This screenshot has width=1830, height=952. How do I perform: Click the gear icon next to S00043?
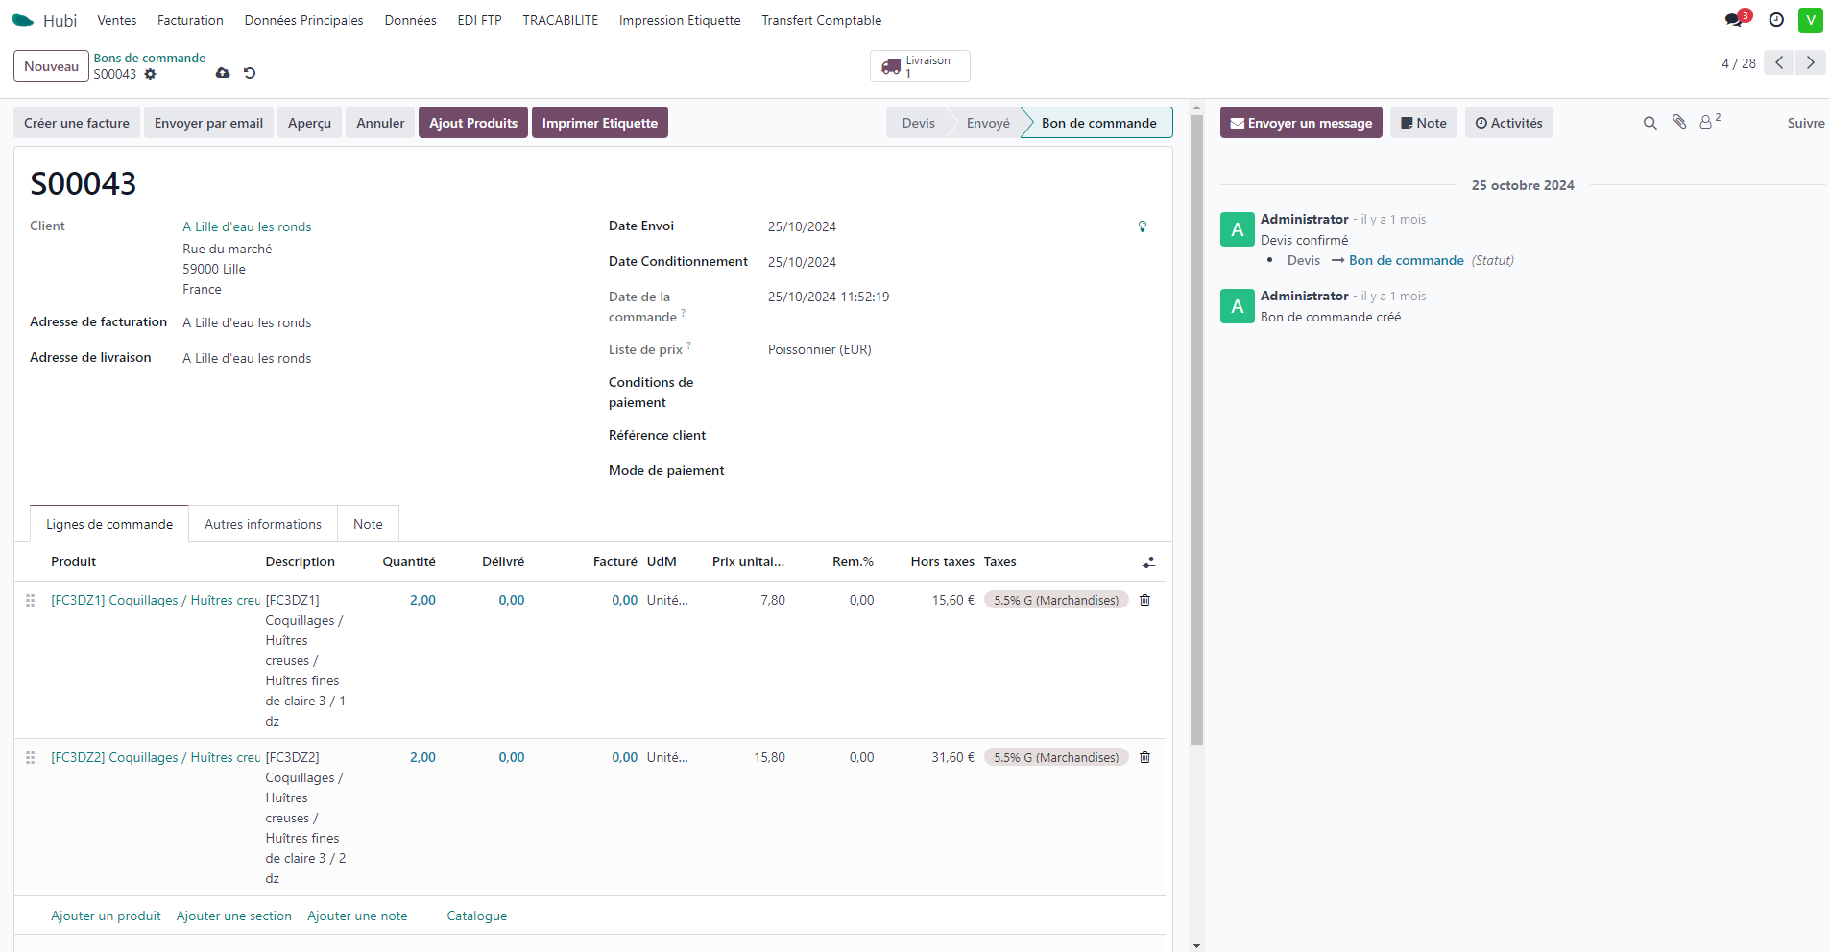pos(150,74)
